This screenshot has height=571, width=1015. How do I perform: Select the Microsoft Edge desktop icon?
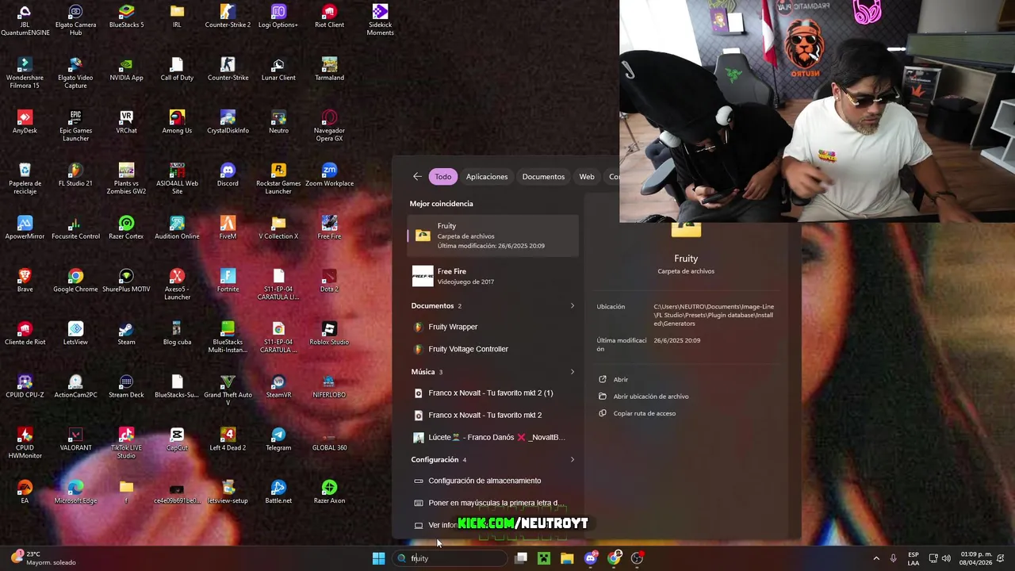pyautogui.click(x=75, y=492)
